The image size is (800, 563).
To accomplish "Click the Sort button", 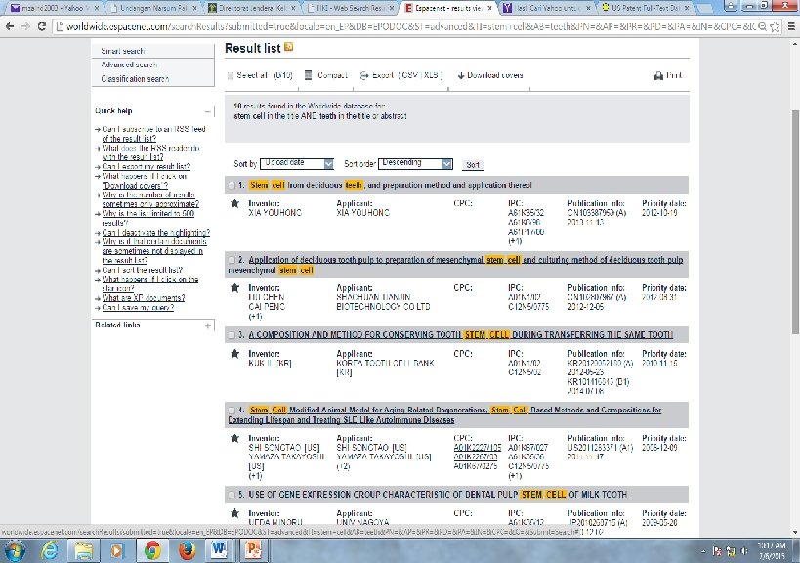I will tap(473, 165).
